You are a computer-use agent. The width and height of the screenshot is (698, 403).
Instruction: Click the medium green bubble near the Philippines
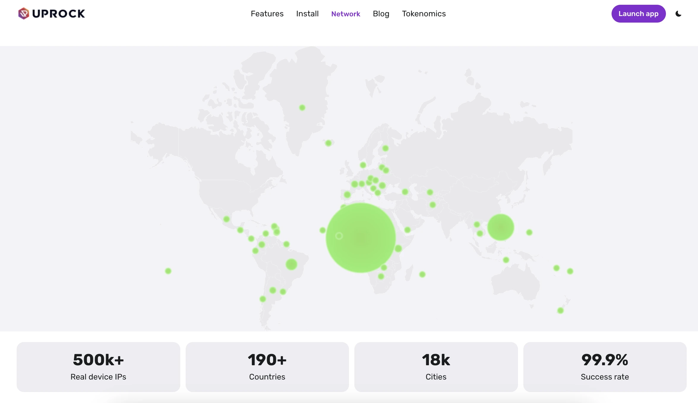[500, 227]
